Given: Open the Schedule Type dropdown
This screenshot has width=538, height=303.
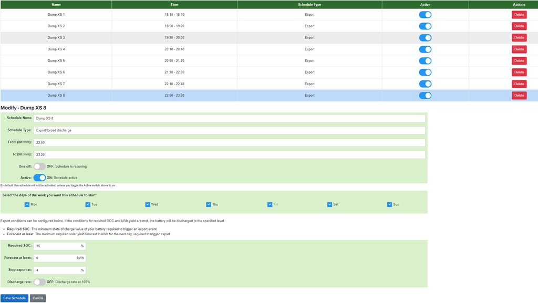Looking at the screenshot, I should [229, 130].
